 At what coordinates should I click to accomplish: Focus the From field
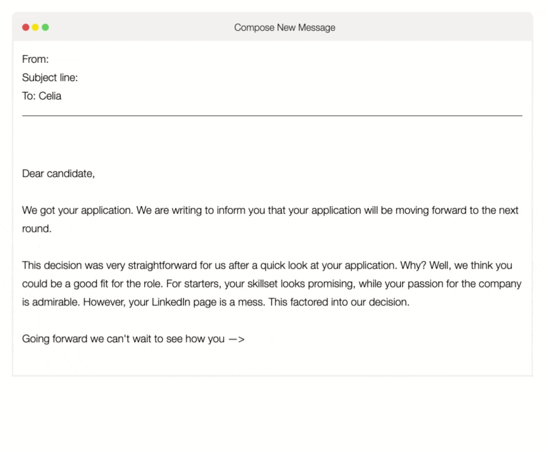tap(119, 59)
